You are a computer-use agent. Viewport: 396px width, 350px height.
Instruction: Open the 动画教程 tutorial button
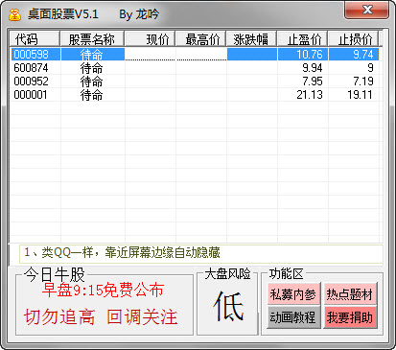click(293, 317)
